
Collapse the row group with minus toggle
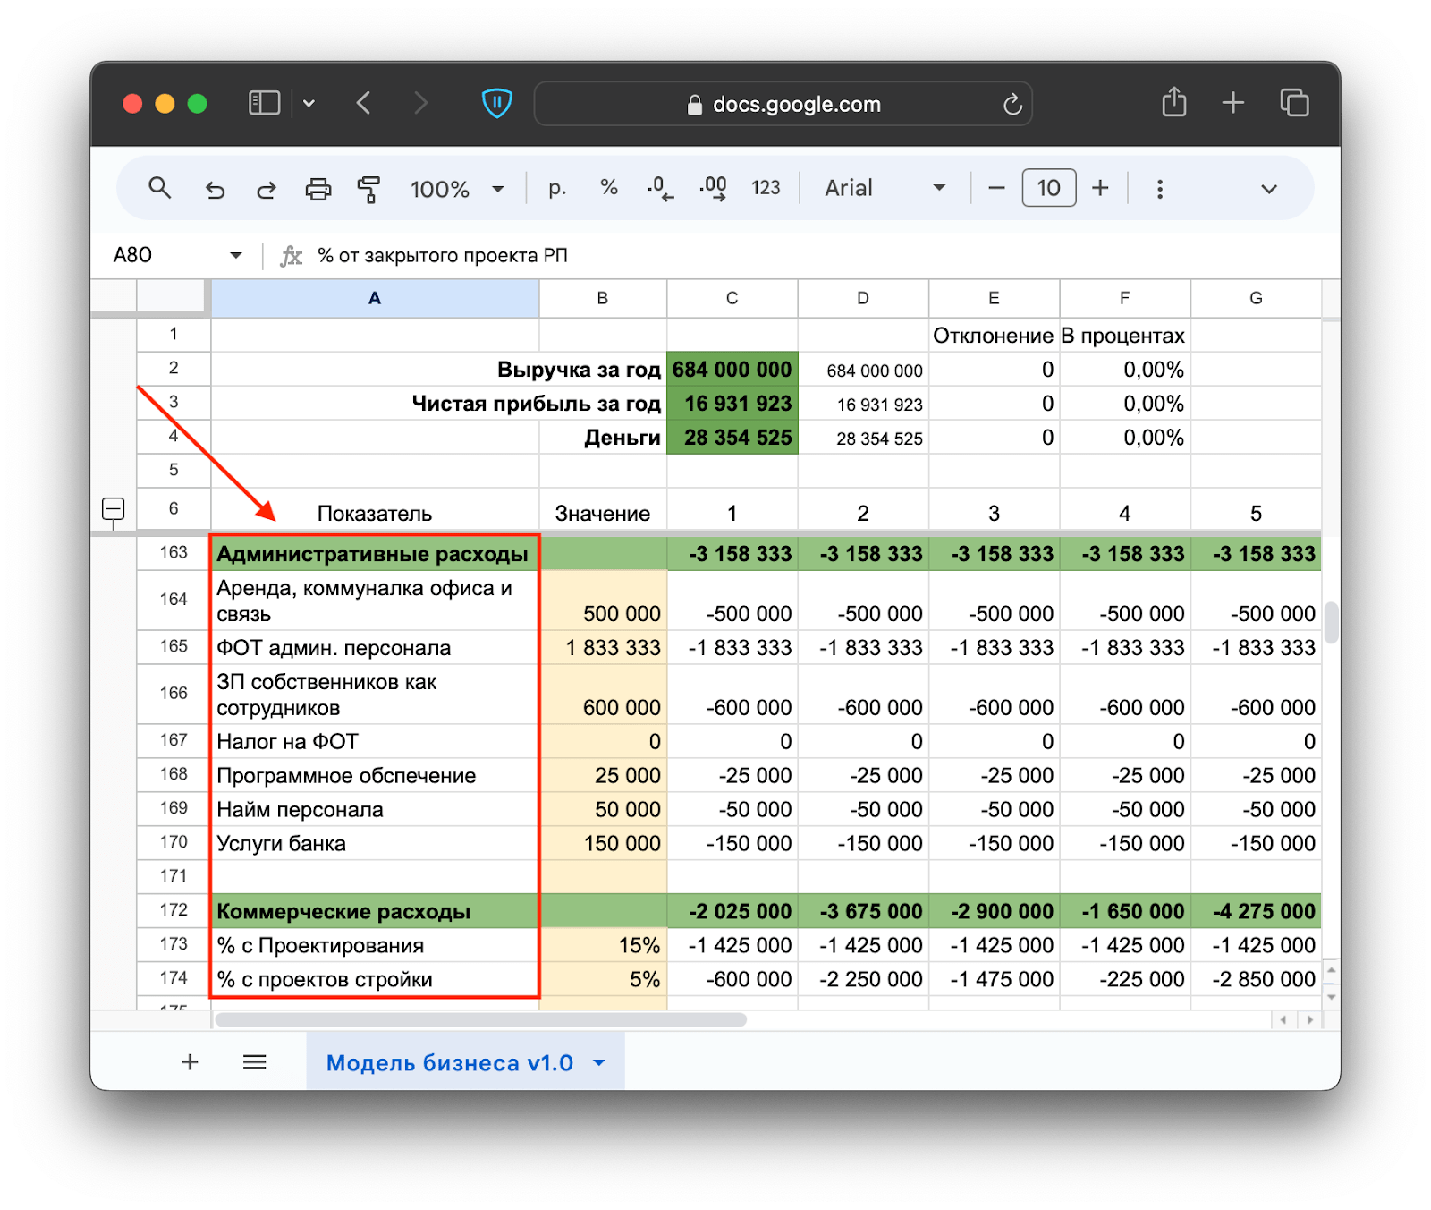coord(114,509)
